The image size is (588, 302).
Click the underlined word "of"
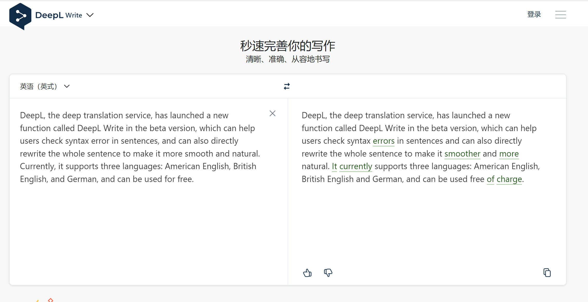[490, 179]
